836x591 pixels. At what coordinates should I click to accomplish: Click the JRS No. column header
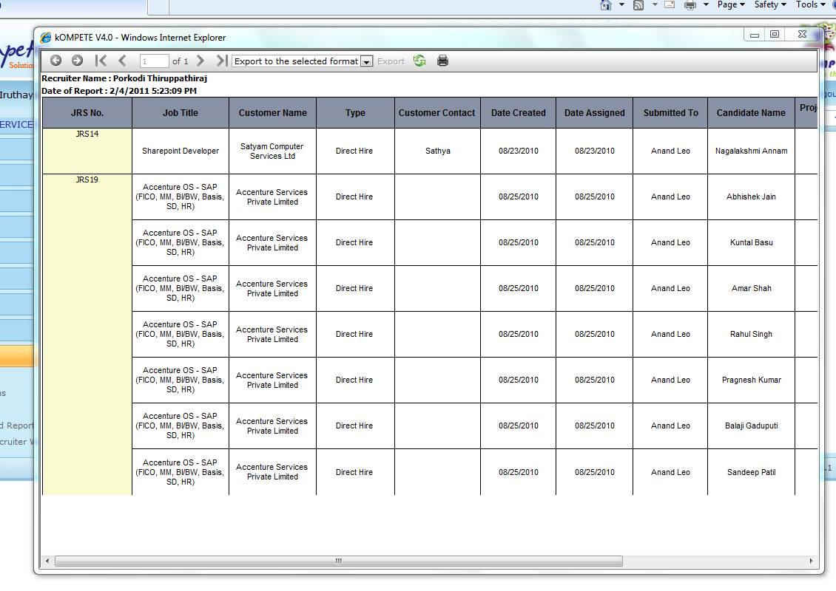(87, 113)
